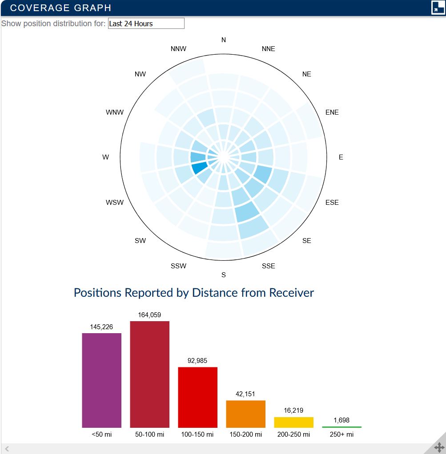This screenshot has width=446, height=454.
Task: Click the 'COVERAGE GRAPH' panel header text
Action: 60,8
